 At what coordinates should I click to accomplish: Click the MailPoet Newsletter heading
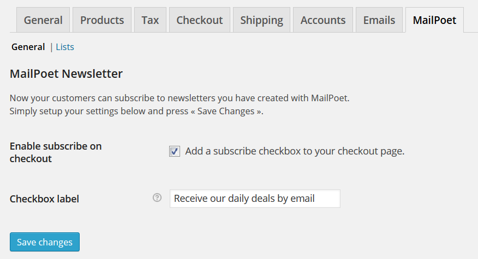pos(66,74)
